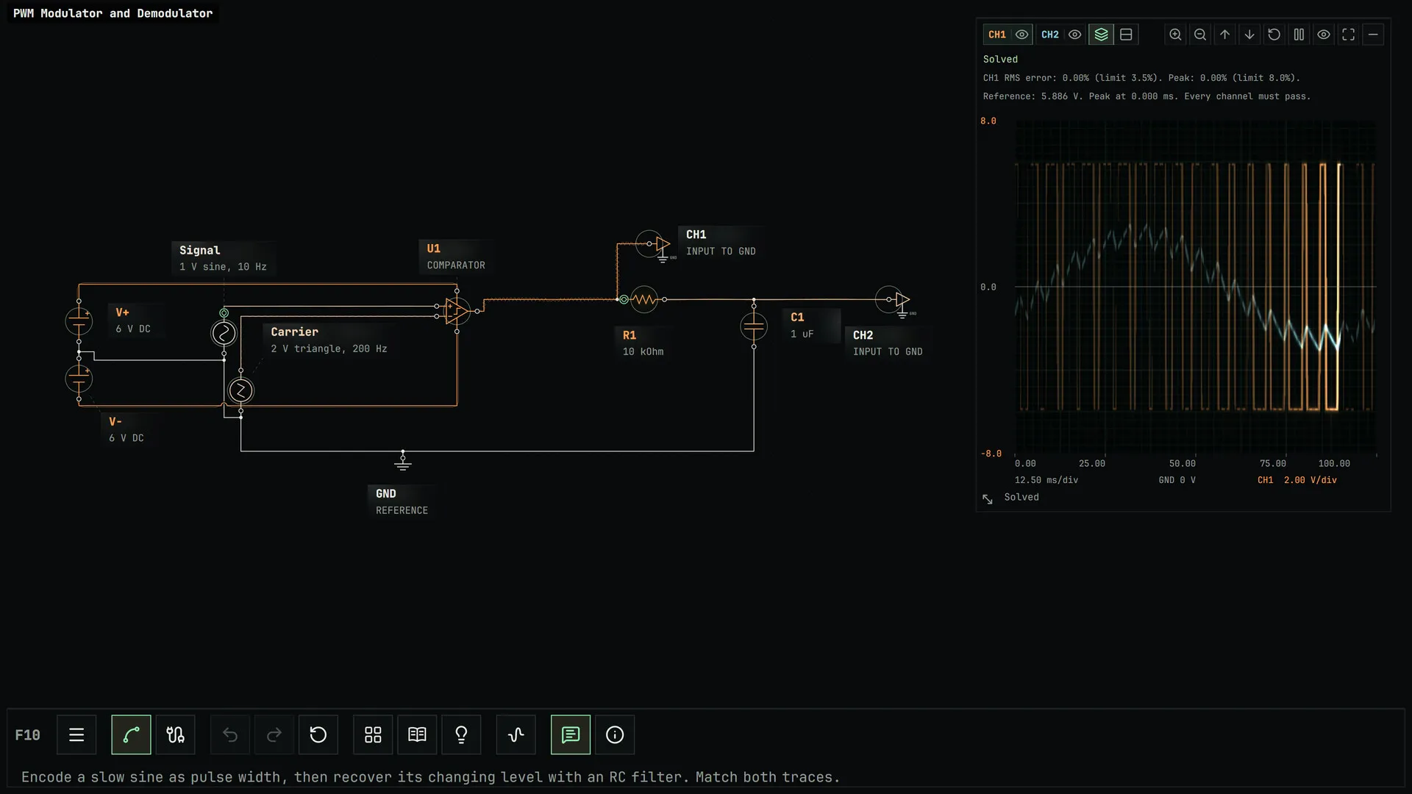This screenshot has width=1412, height=794.
Task: Collapse the oscilloscope panel
Action: click(1373, 35)
